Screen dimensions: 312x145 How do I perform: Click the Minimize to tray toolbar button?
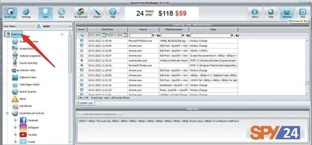[x=287, y=13]
